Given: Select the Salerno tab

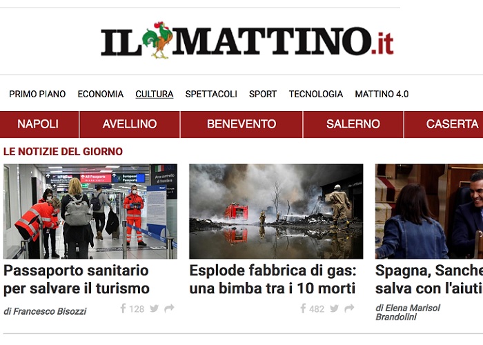Looking at the screenshot, I should tap(353, 124).
